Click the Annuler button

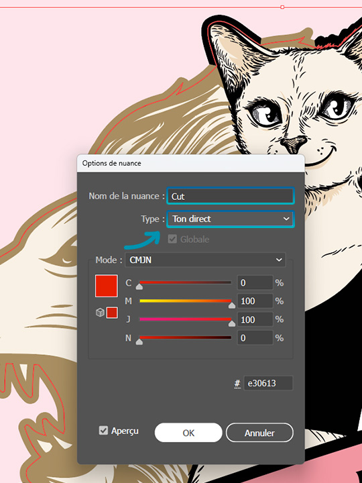tap(259, 433)
